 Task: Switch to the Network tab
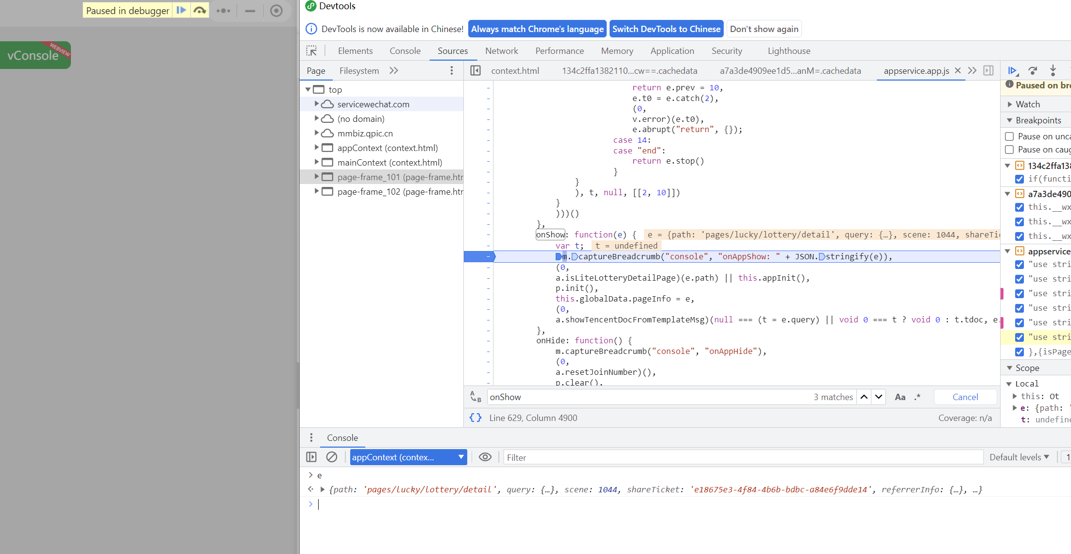pos(501,51)
